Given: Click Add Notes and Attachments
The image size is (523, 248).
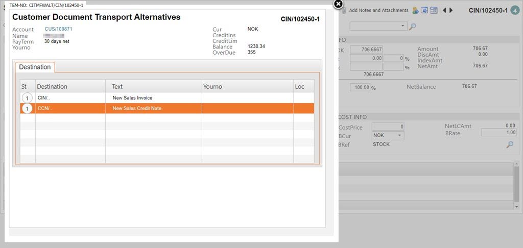Looking at the screenshot, I should [x=378, y=10].
